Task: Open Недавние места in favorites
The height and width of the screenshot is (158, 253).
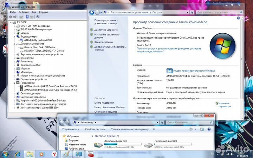Action: 77,145
